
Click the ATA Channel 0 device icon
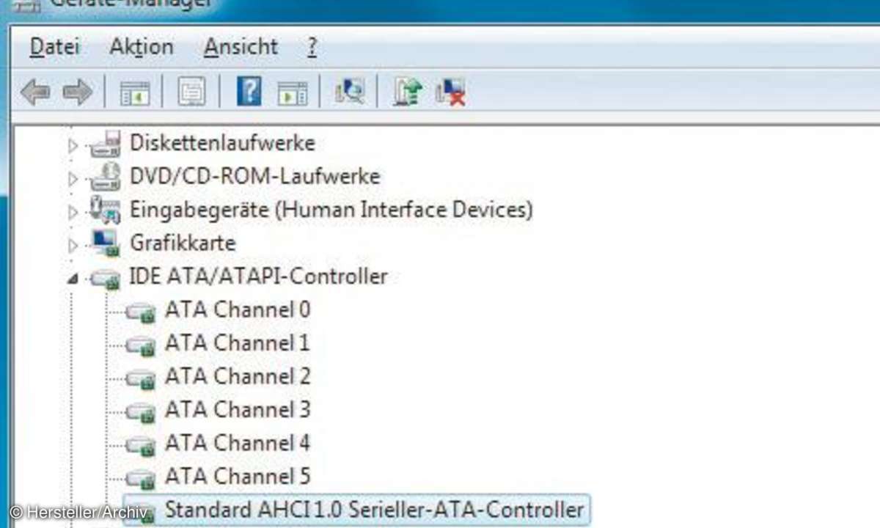pyautogui.click(x=141, y=313)
